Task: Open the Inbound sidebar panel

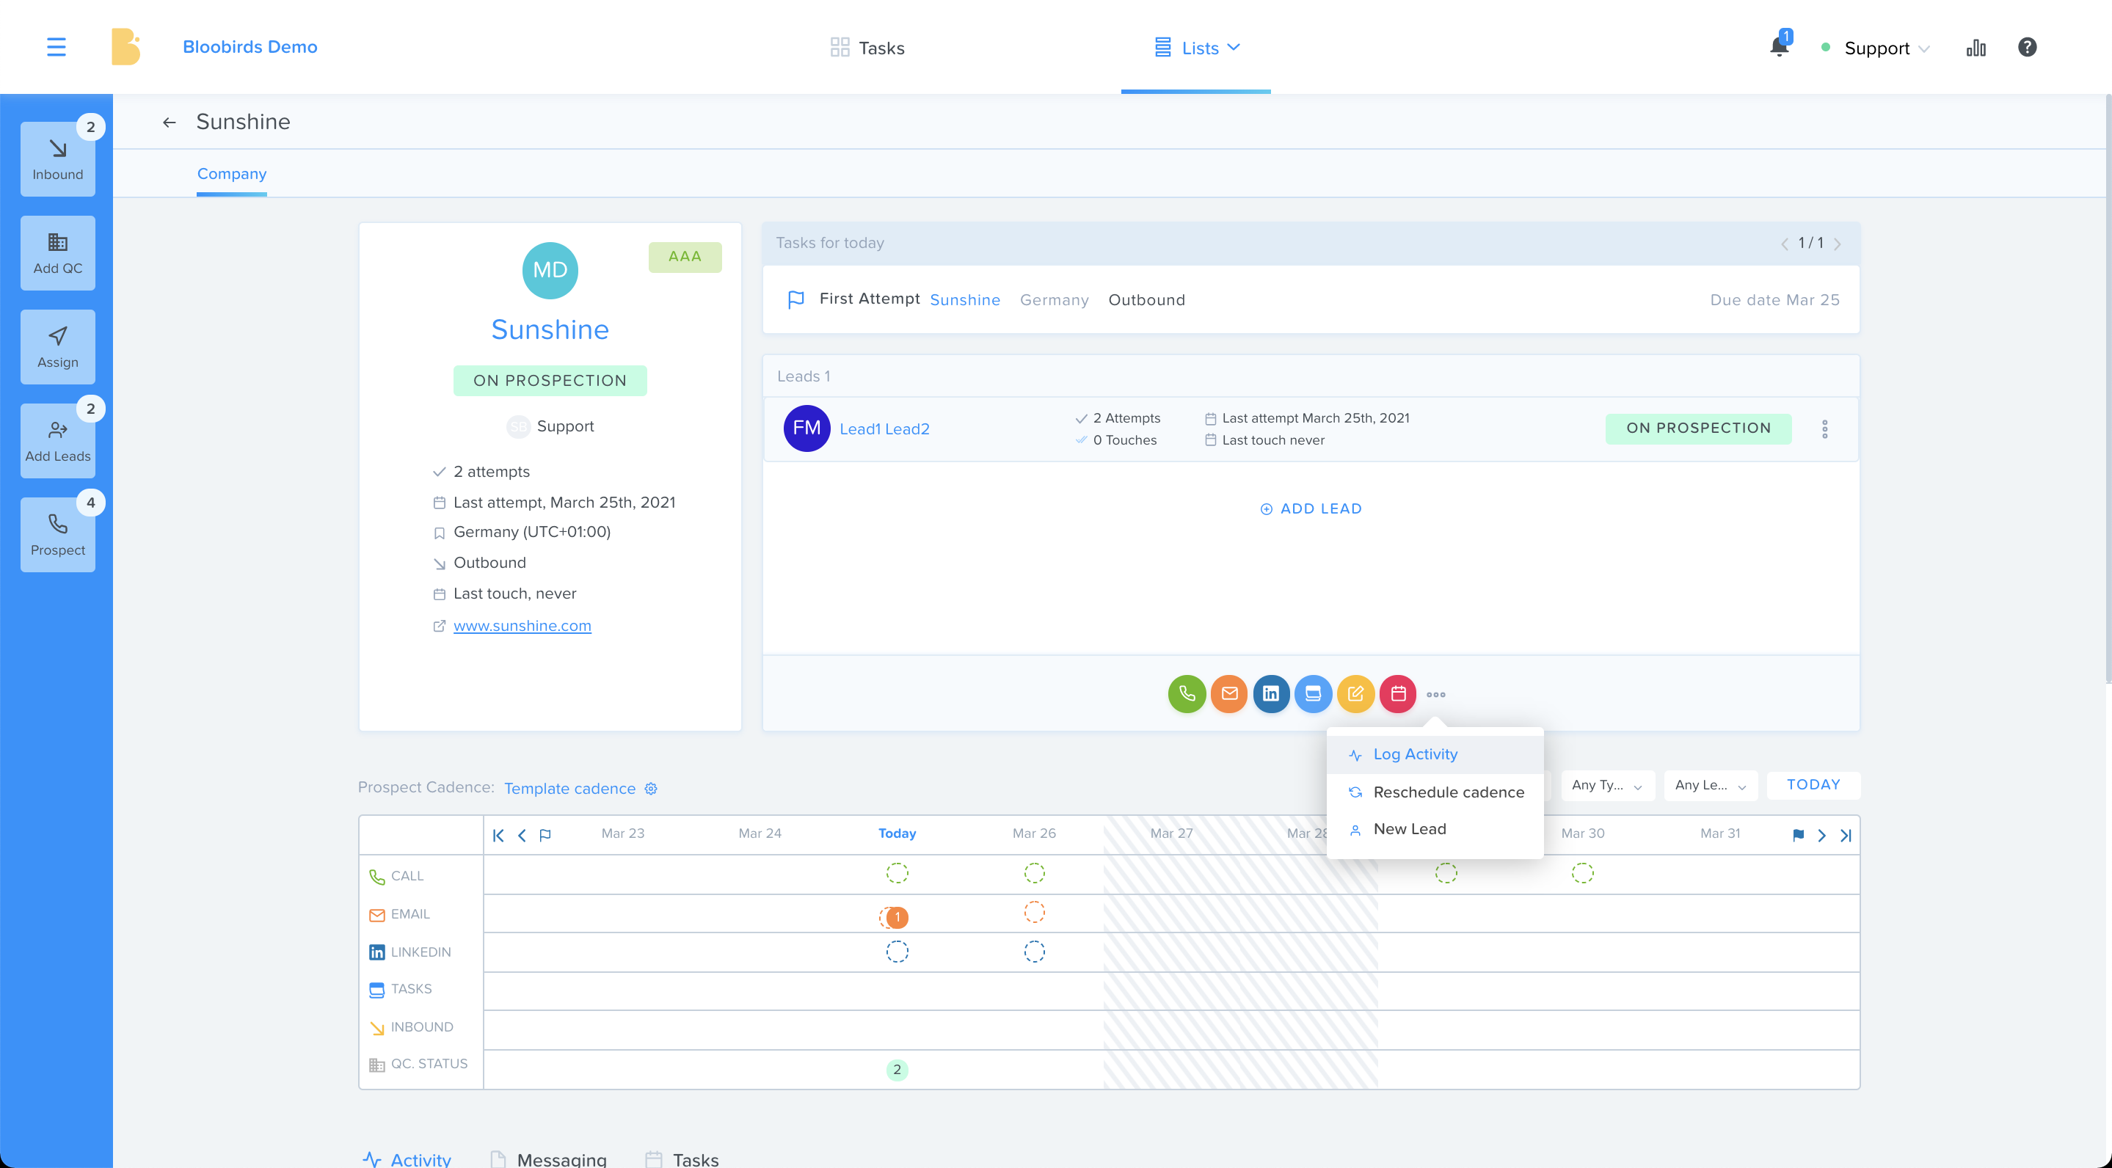Action: pos(57,159)
